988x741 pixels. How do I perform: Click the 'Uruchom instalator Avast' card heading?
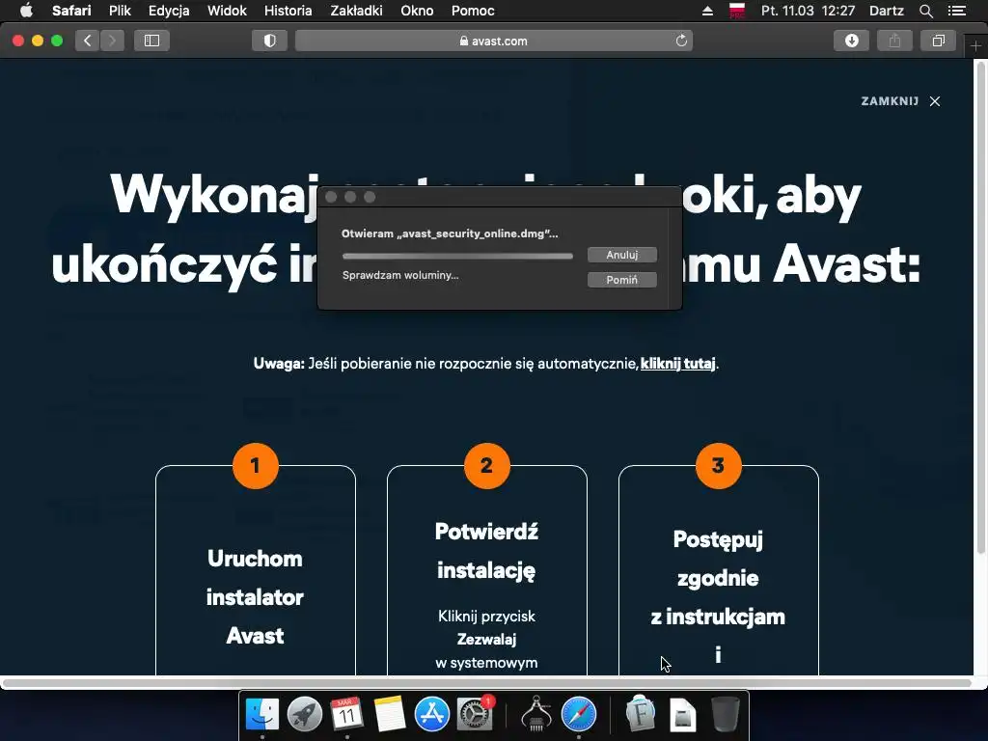(x=255, y=596)
